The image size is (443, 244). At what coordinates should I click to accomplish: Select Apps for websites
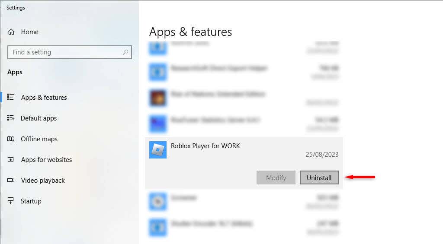[46, 160]
